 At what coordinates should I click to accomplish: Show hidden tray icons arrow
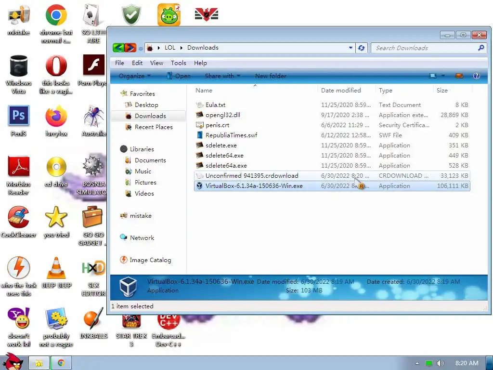pyautogui.click(x=417, y=363)
